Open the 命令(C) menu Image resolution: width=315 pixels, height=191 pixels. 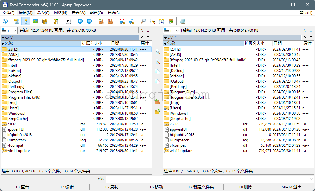point(43,13)
